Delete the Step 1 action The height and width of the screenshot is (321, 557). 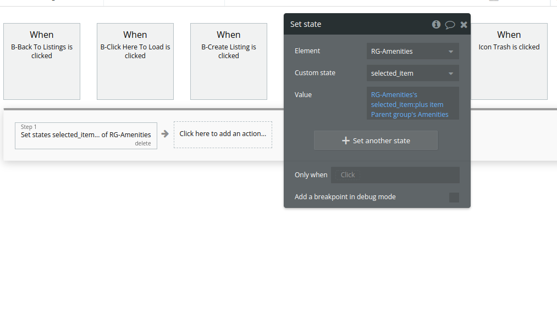point(143,144)
